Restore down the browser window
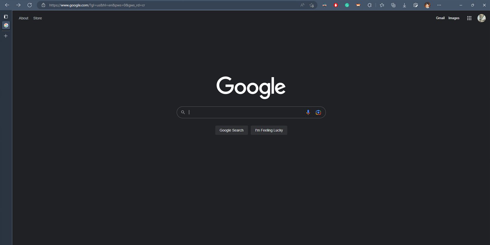Image resolution: width=490 pixels, height=245 pixels. (x=473, y=5)
